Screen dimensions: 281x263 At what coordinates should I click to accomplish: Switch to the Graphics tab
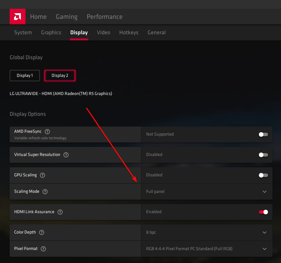click(x=51, y=33)
